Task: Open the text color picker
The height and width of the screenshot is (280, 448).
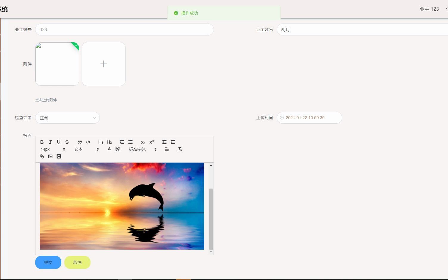Action: tap(109, 149)
